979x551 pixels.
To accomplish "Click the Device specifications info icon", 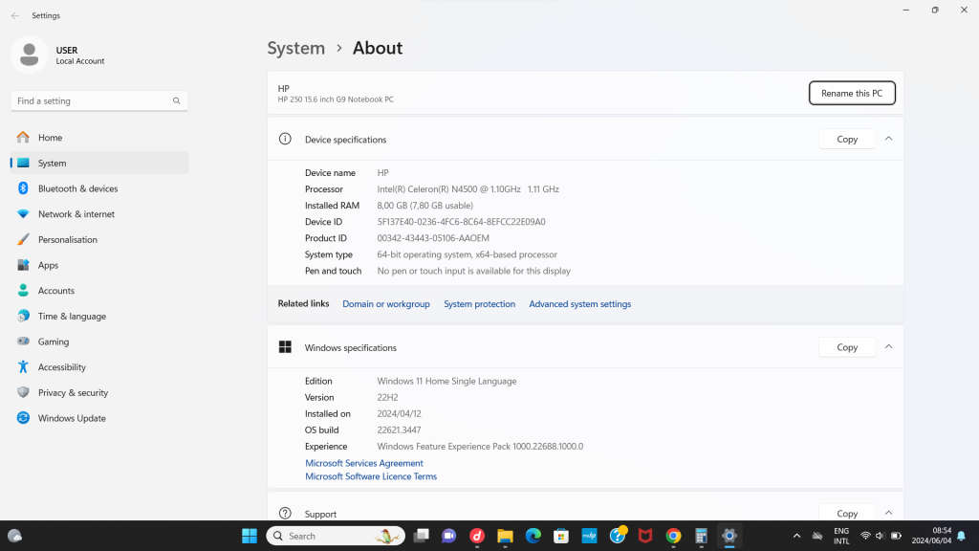I will [285, 139].
